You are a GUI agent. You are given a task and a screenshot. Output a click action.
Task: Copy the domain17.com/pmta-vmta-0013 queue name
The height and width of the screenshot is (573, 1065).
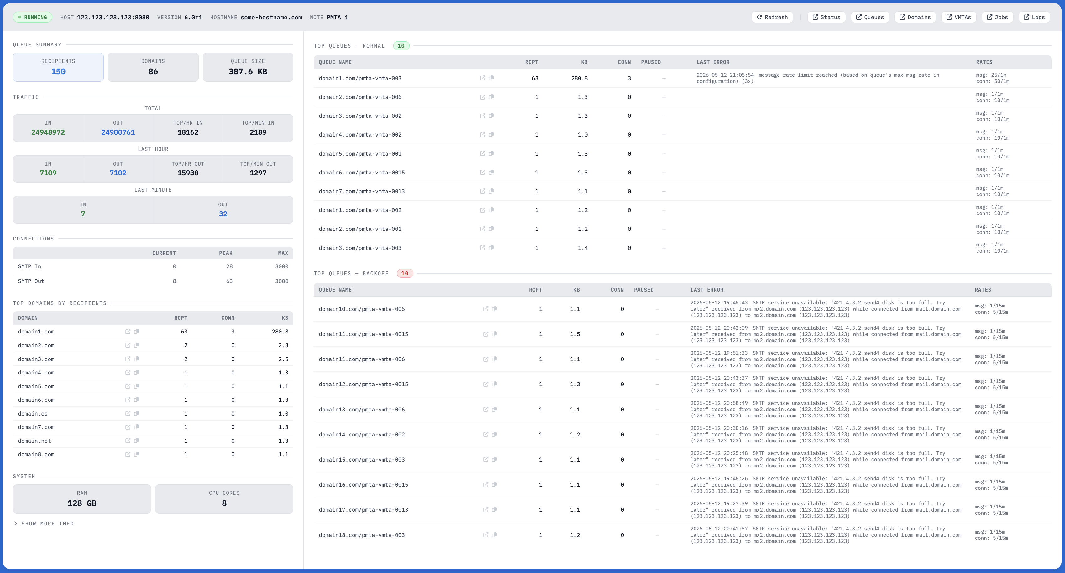click(x=495, y=510)
